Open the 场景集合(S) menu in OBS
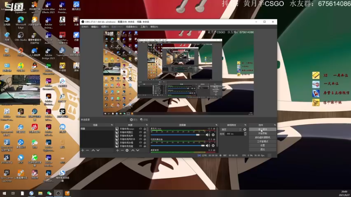The height and width of the screenshot is (197, 351). [132, 27]
